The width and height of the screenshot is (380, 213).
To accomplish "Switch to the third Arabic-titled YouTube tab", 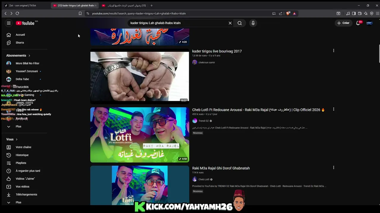I will [x=124, y=5].
